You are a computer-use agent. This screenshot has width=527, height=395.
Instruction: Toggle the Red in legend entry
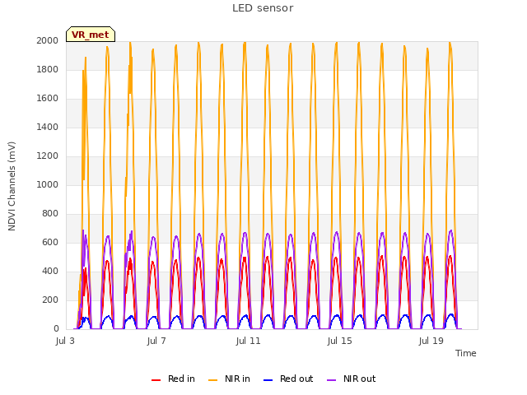click(173, 379)
